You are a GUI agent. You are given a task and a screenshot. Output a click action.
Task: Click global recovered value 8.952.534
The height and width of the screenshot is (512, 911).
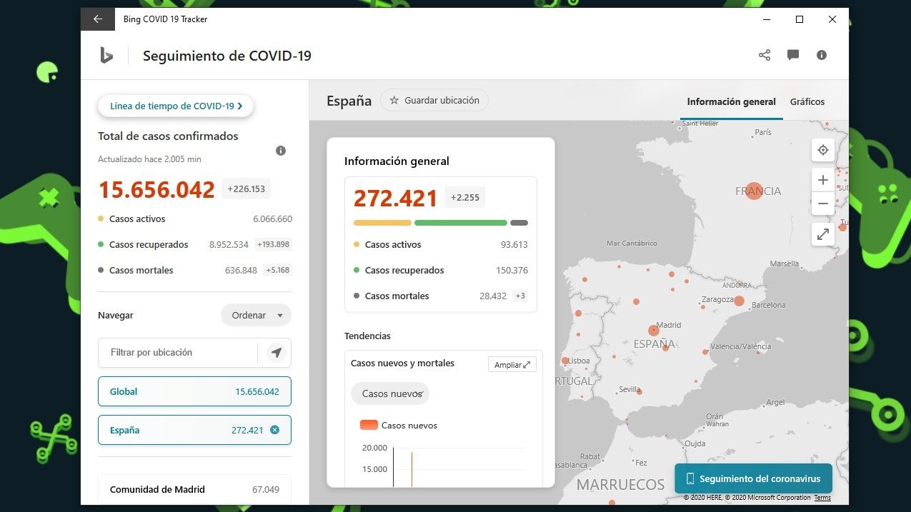pyautogui.click(x=229, y=245)
